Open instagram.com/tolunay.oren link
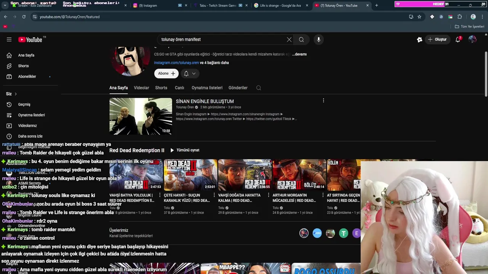This screenshot has height=274, width=488. coord(176,63)
